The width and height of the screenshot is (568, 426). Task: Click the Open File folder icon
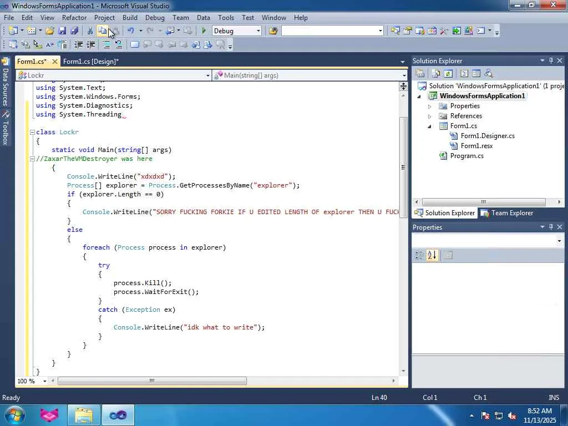[x=49, y=31]
